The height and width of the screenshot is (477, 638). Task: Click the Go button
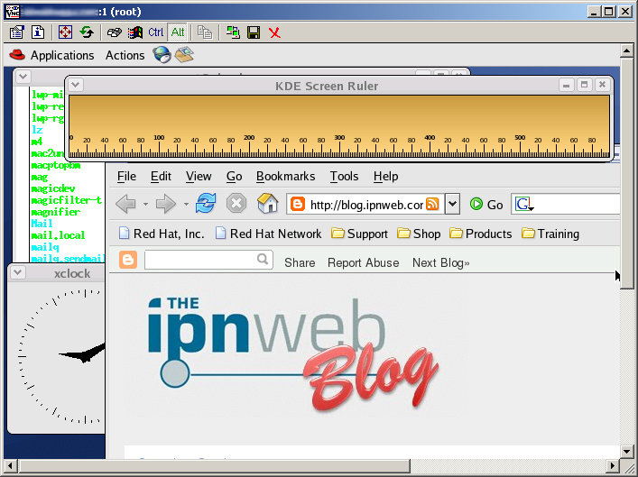[486, 205]
